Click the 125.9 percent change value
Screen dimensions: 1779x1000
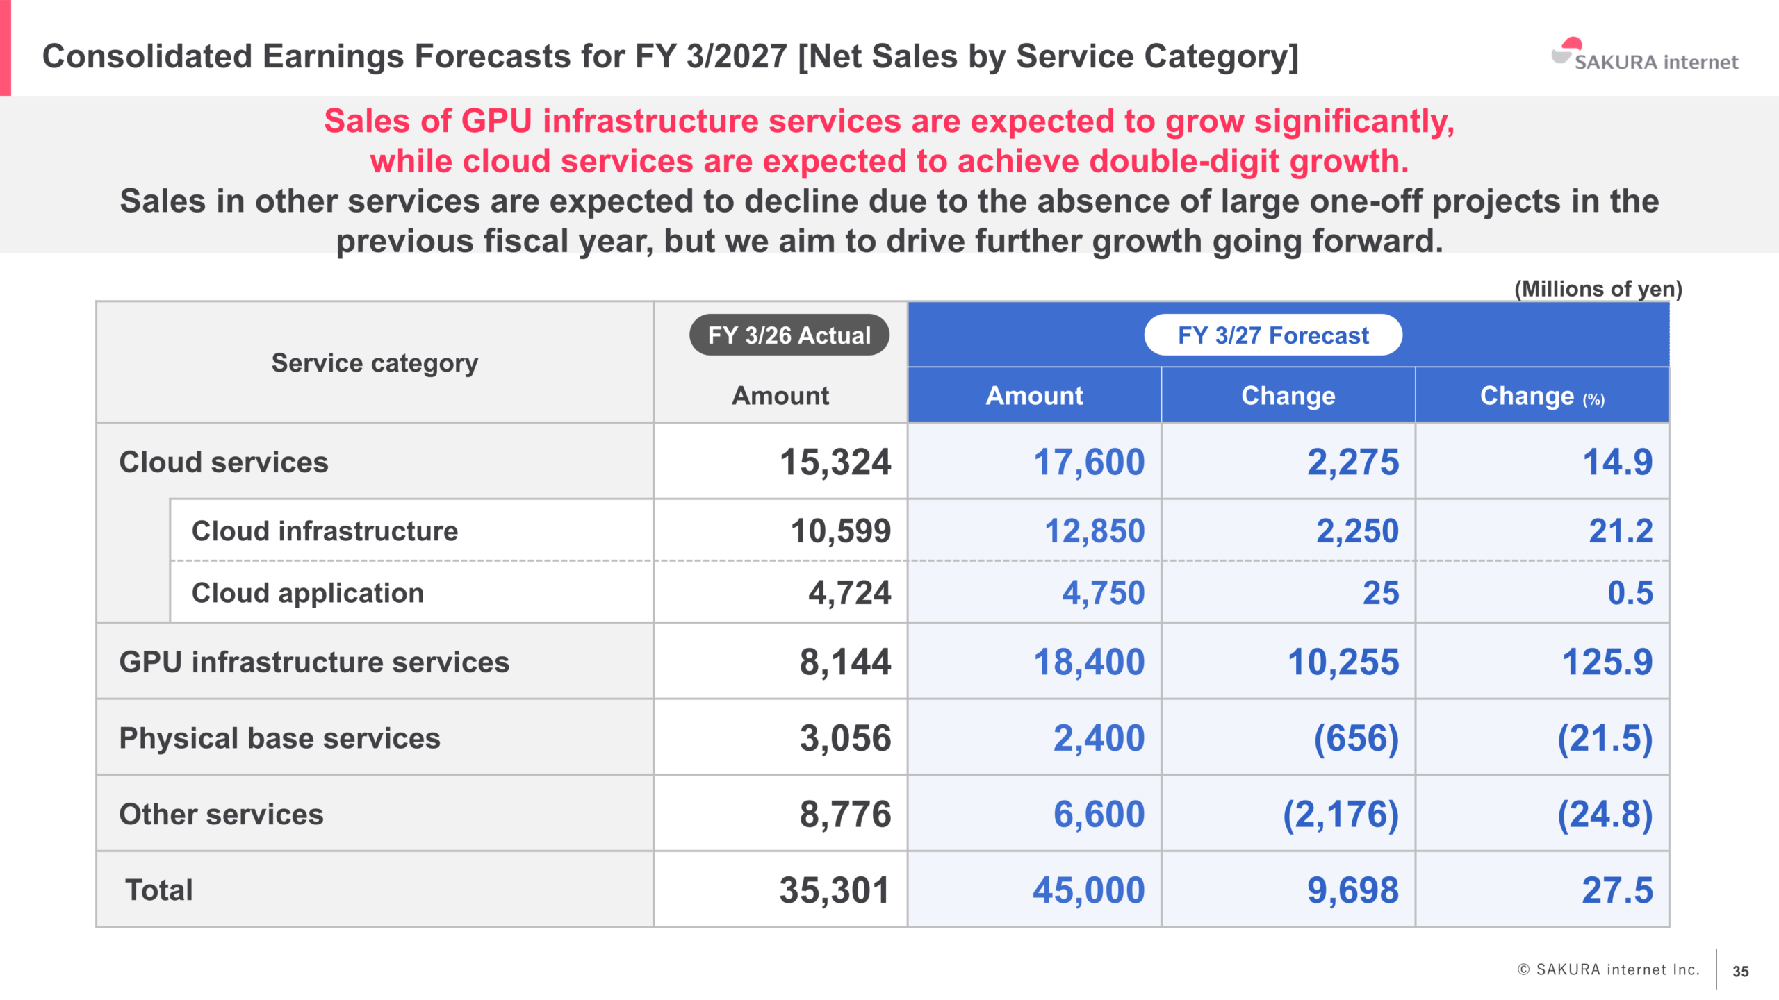1607,662
